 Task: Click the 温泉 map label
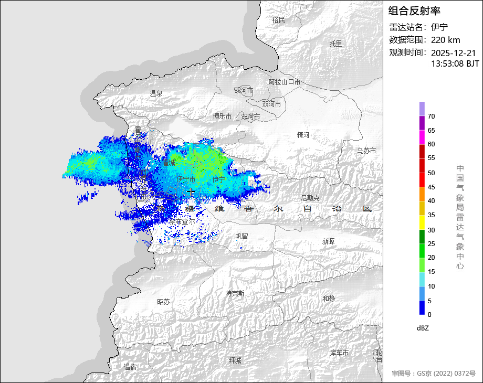pos(156,93)
